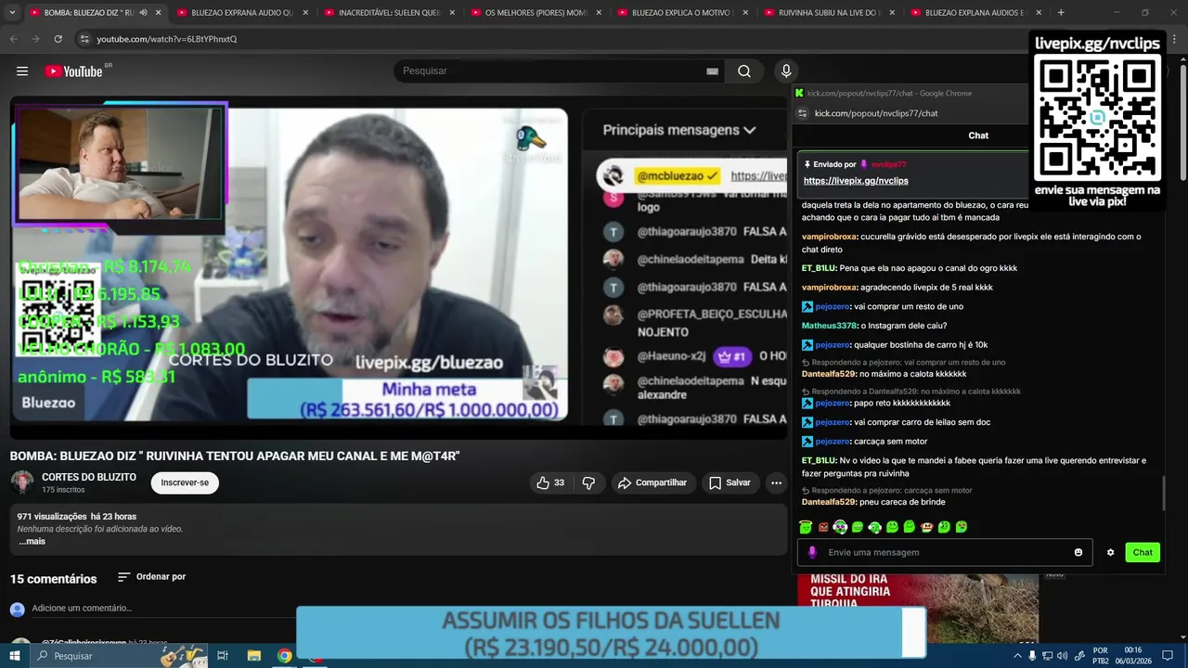Open chat settings gear in Kick chat
The height and width of the screenshot is (668, 1188).
click(1110, 553)
